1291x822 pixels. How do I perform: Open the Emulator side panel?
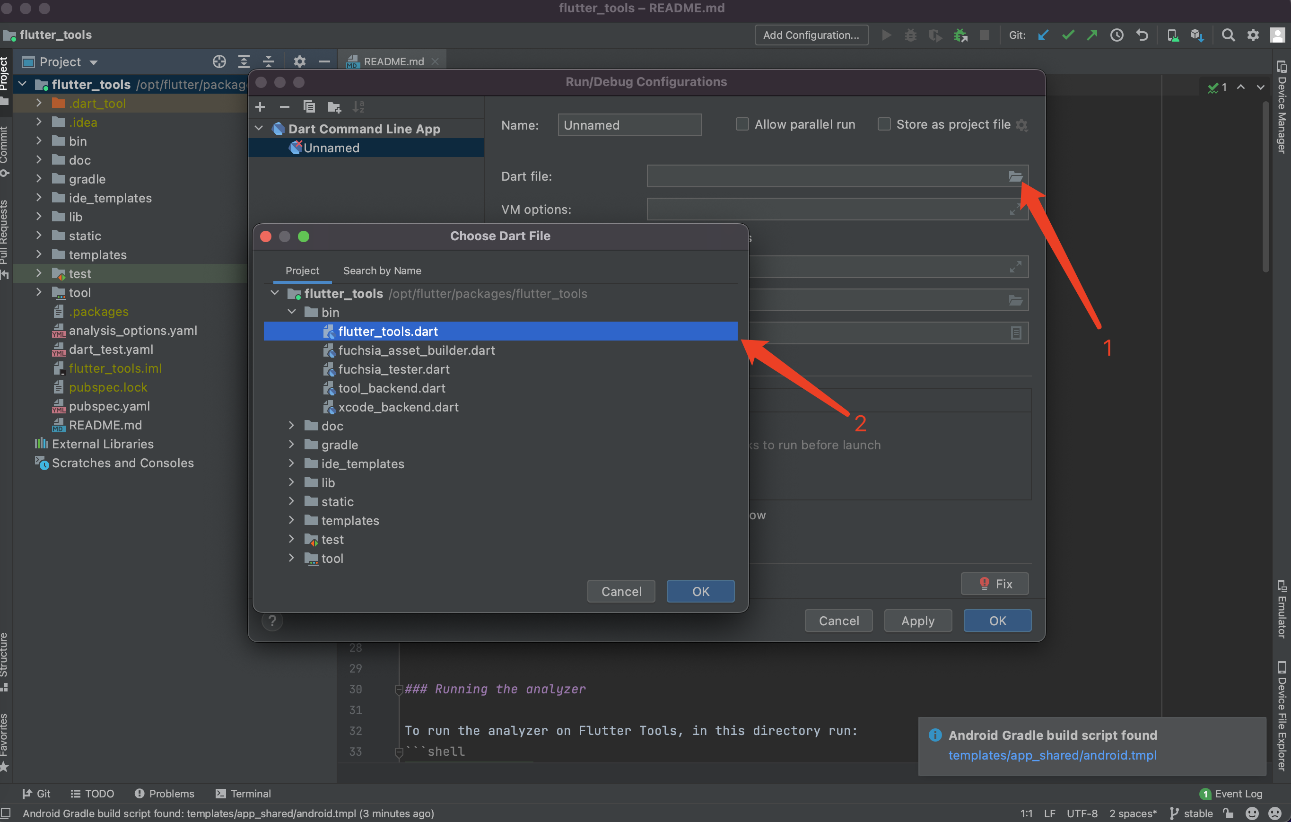pos(1282,609)
